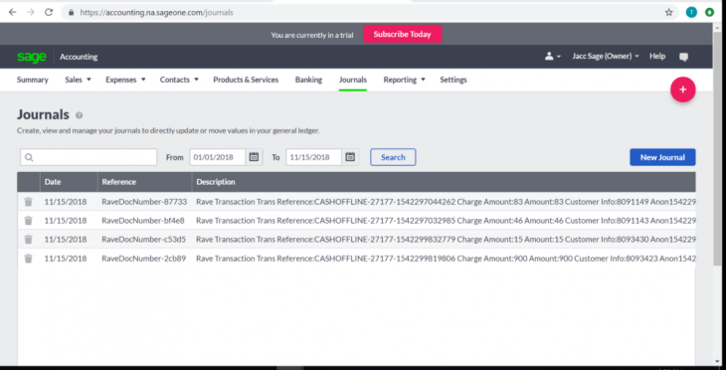Expand the Contacts menu dropdown
Viewport: 726px width, 370px height.
pos(179,80)
